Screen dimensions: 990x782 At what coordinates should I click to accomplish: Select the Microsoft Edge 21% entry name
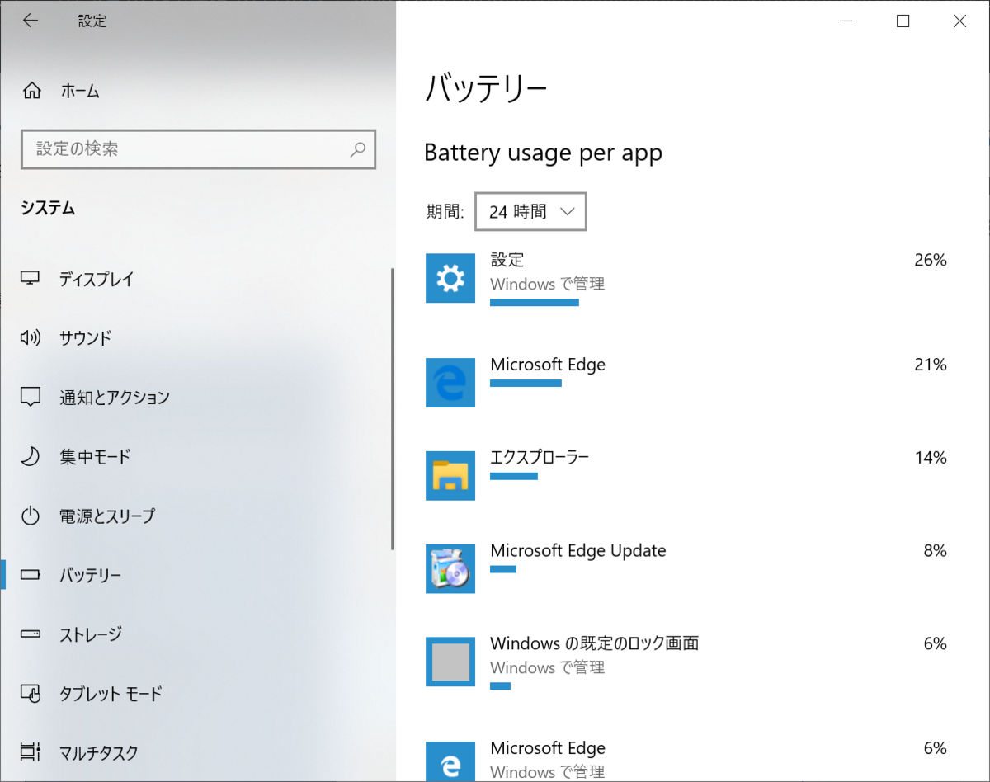click(548, 365)
